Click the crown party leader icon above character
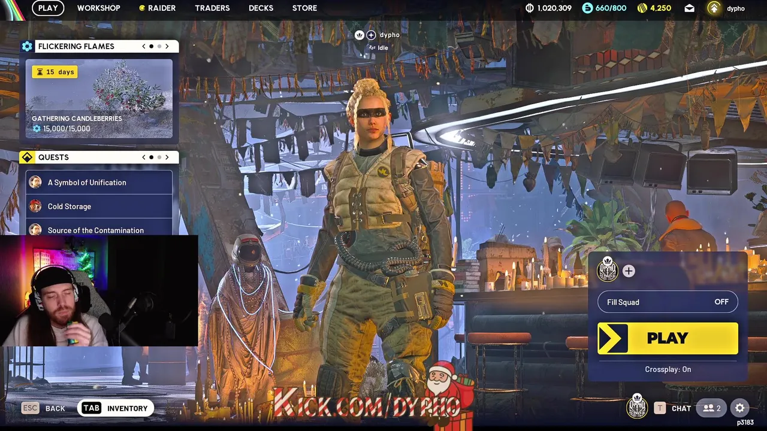This screenshot has height=431, width=767. pos(360,35)
